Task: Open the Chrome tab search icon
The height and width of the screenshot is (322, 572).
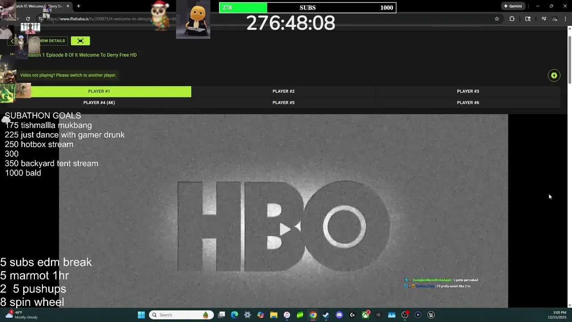Action: pos(528,19)
